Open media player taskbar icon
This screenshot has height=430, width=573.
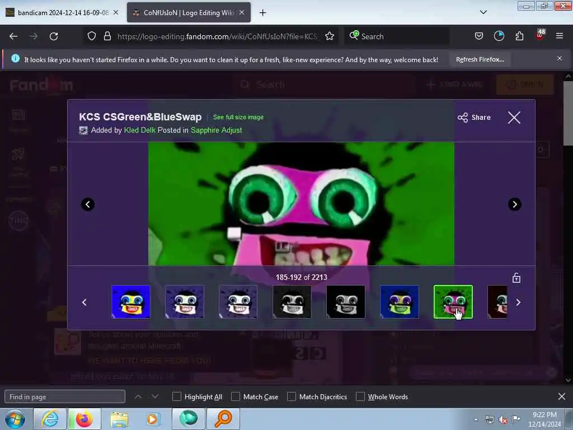(153, 419)
